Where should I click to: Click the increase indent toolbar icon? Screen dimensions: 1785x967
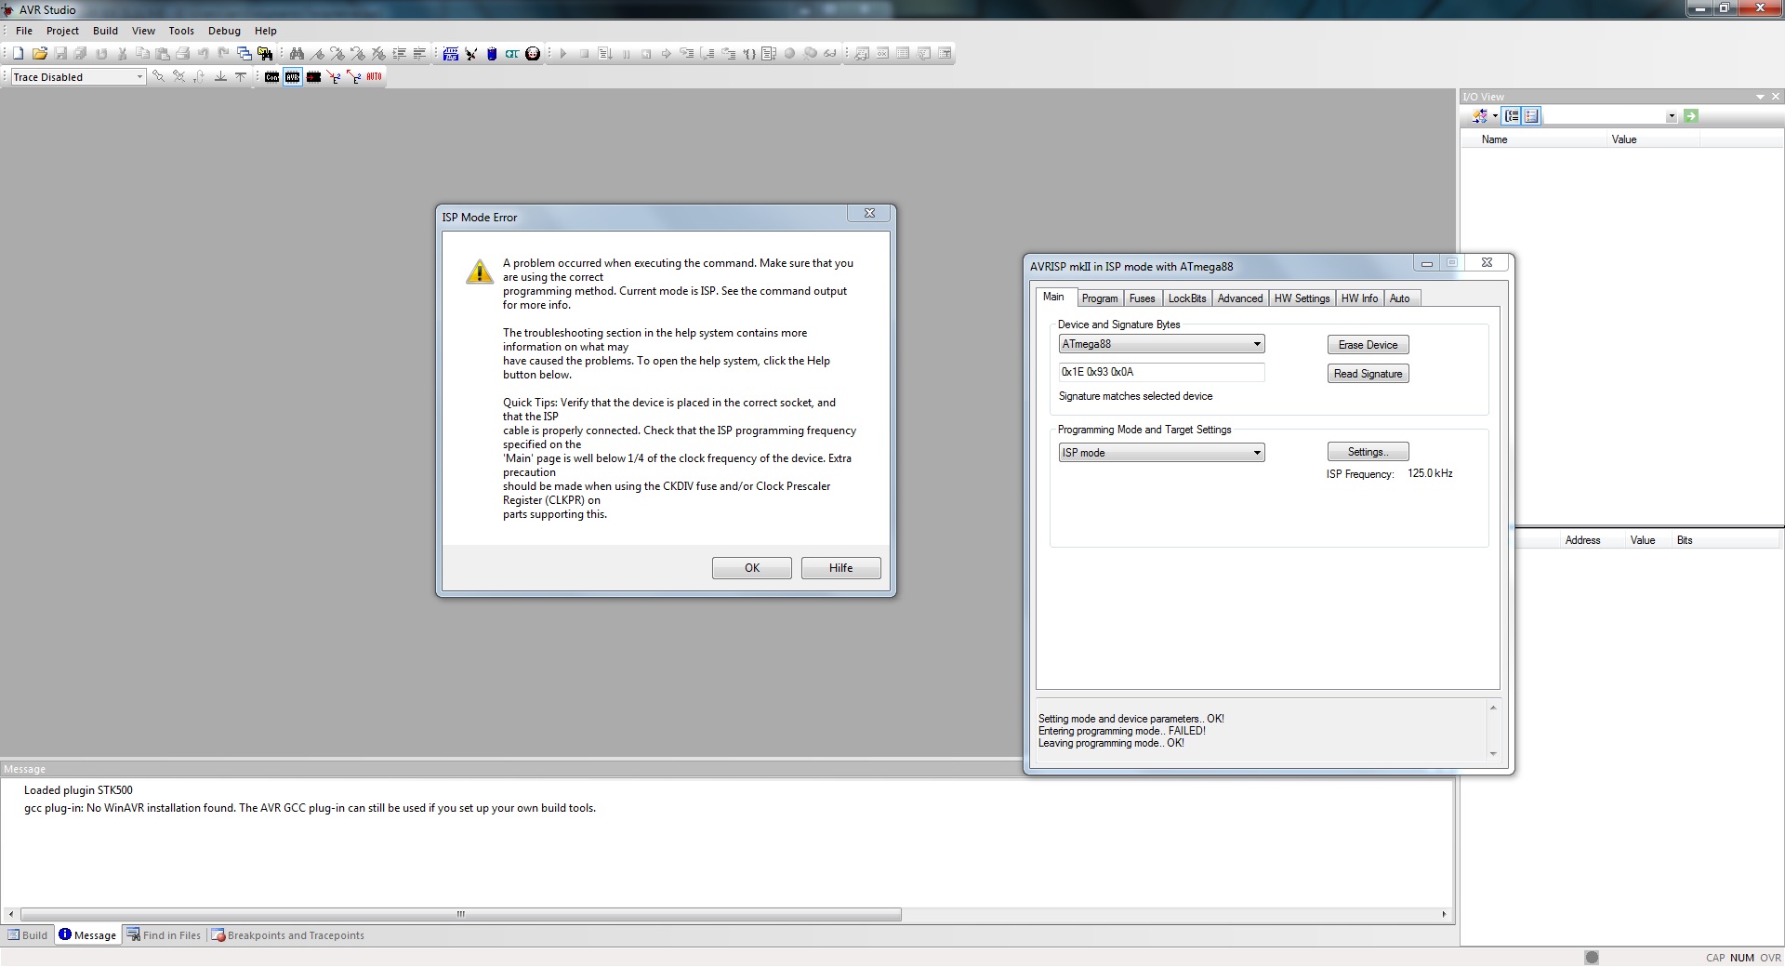coord(399,53)
